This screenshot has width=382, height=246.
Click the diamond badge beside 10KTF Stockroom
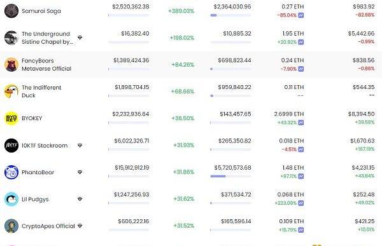point(80,146)
